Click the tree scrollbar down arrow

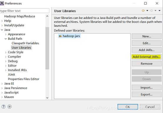coord(47,98)
